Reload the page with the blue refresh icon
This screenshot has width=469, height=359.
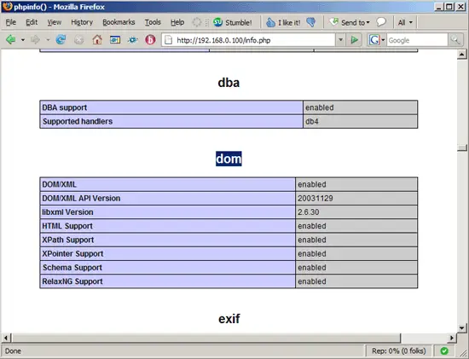pos(61,40)
